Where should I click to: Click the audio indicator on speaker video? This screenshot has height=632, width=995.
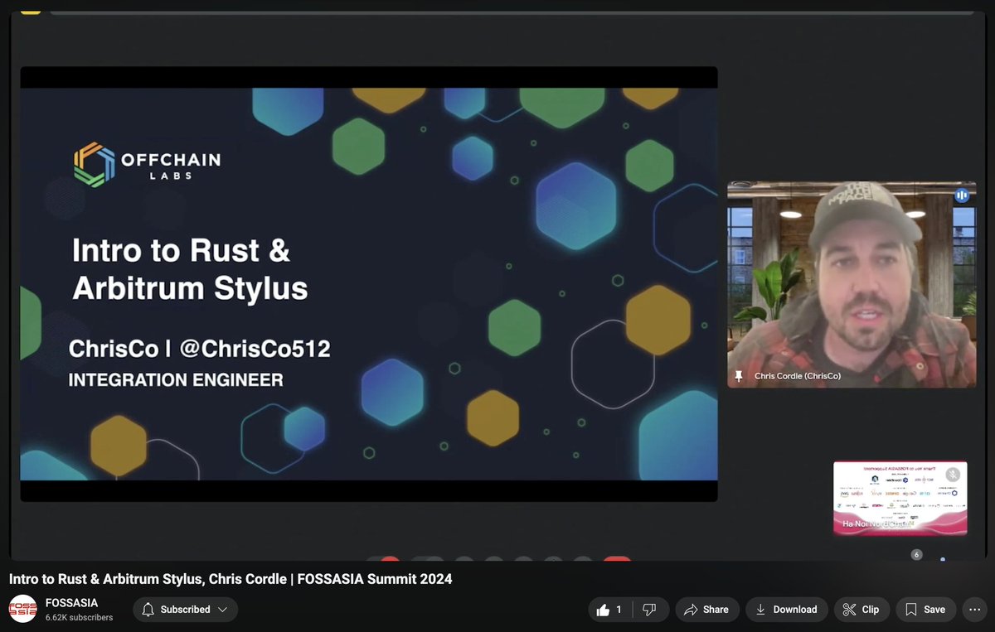[962, 195]
